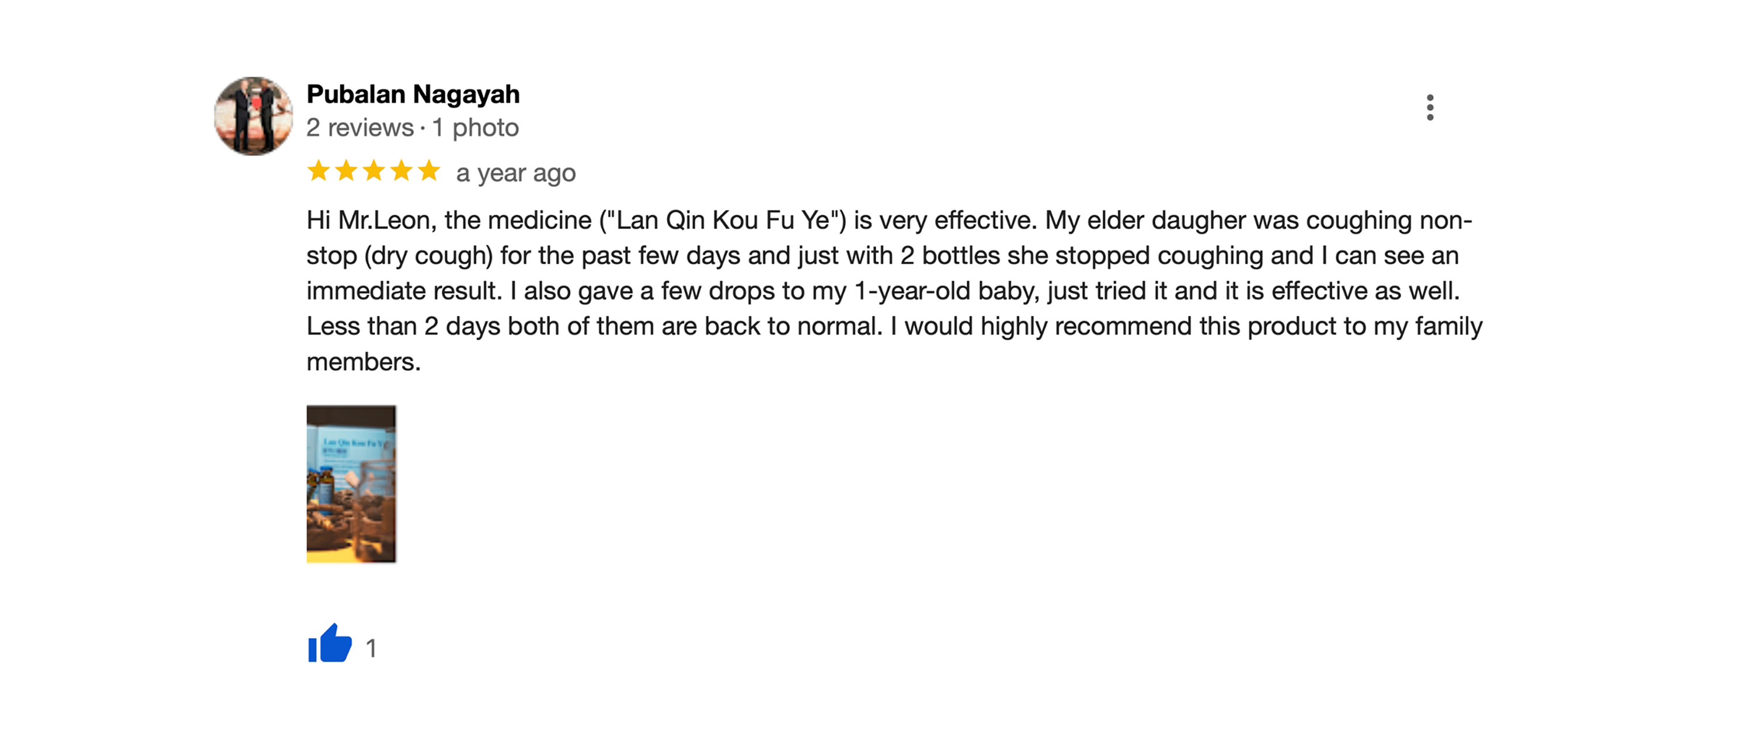Open the three-dot more options menu
1742x732 pixels.
click(1429, 107)
